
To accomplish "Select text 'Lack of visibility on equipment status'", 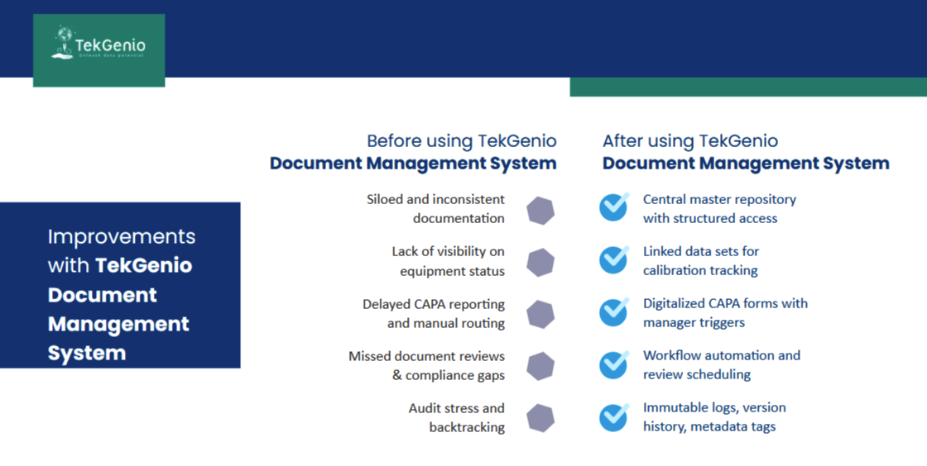I will point(448,261).
